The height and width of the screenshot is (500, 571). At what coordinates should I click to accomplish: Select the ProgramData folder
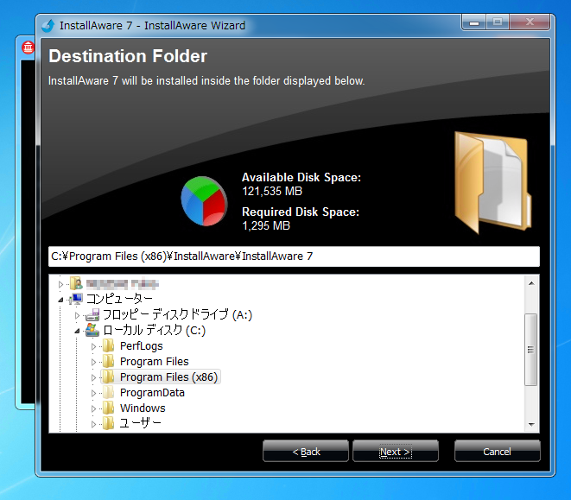152,393
